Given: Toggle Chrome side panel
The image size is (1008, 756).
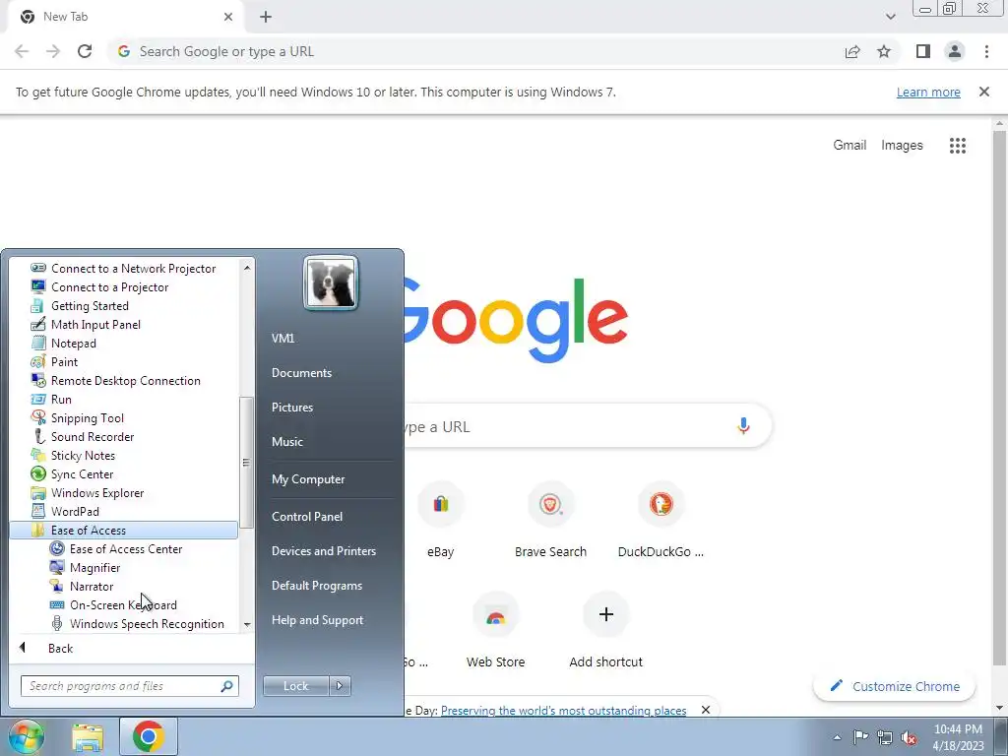Looking at the screenshot, I should point(923,51).
